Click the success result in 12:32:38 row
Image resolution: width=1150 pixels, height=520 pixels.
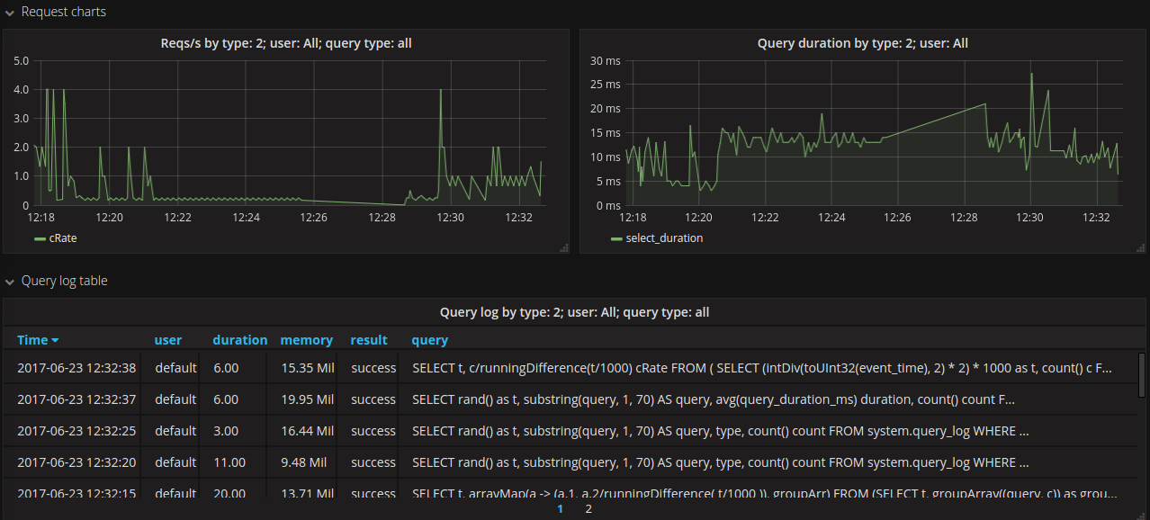(373, 368)
